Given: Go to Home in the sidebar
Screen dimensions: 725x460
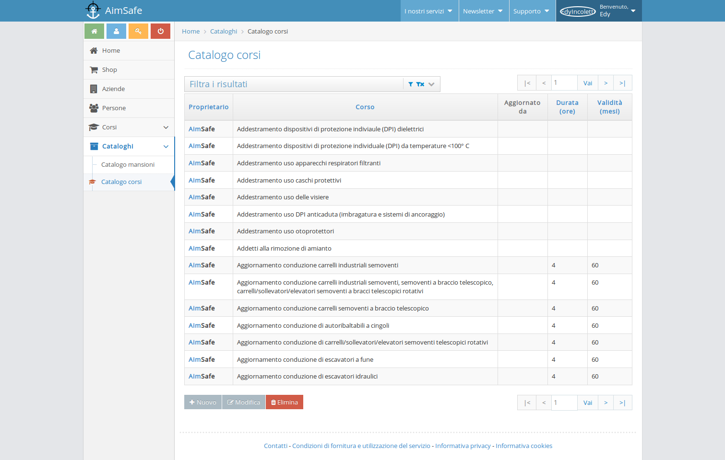Looking at the screenshot, I should click(129, 51).
